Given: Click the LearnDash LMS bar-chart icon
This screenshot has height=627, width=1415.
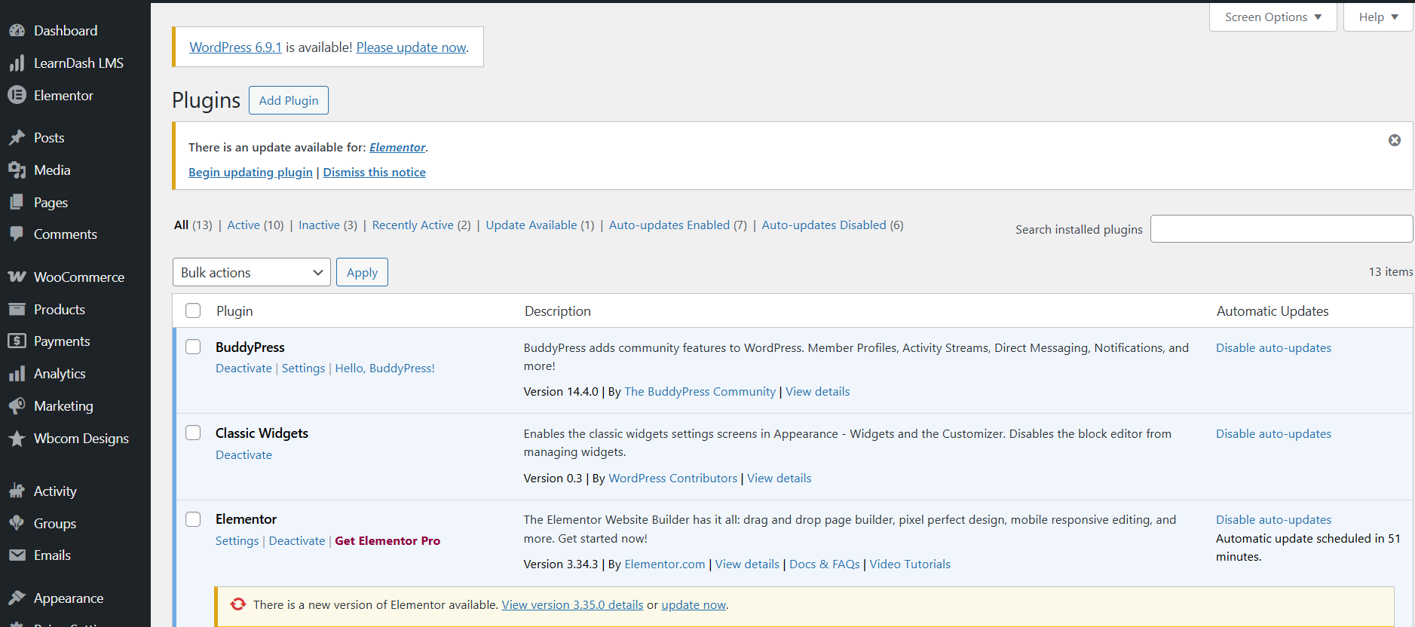Looking at the screenshot, I should click(17, 63).
